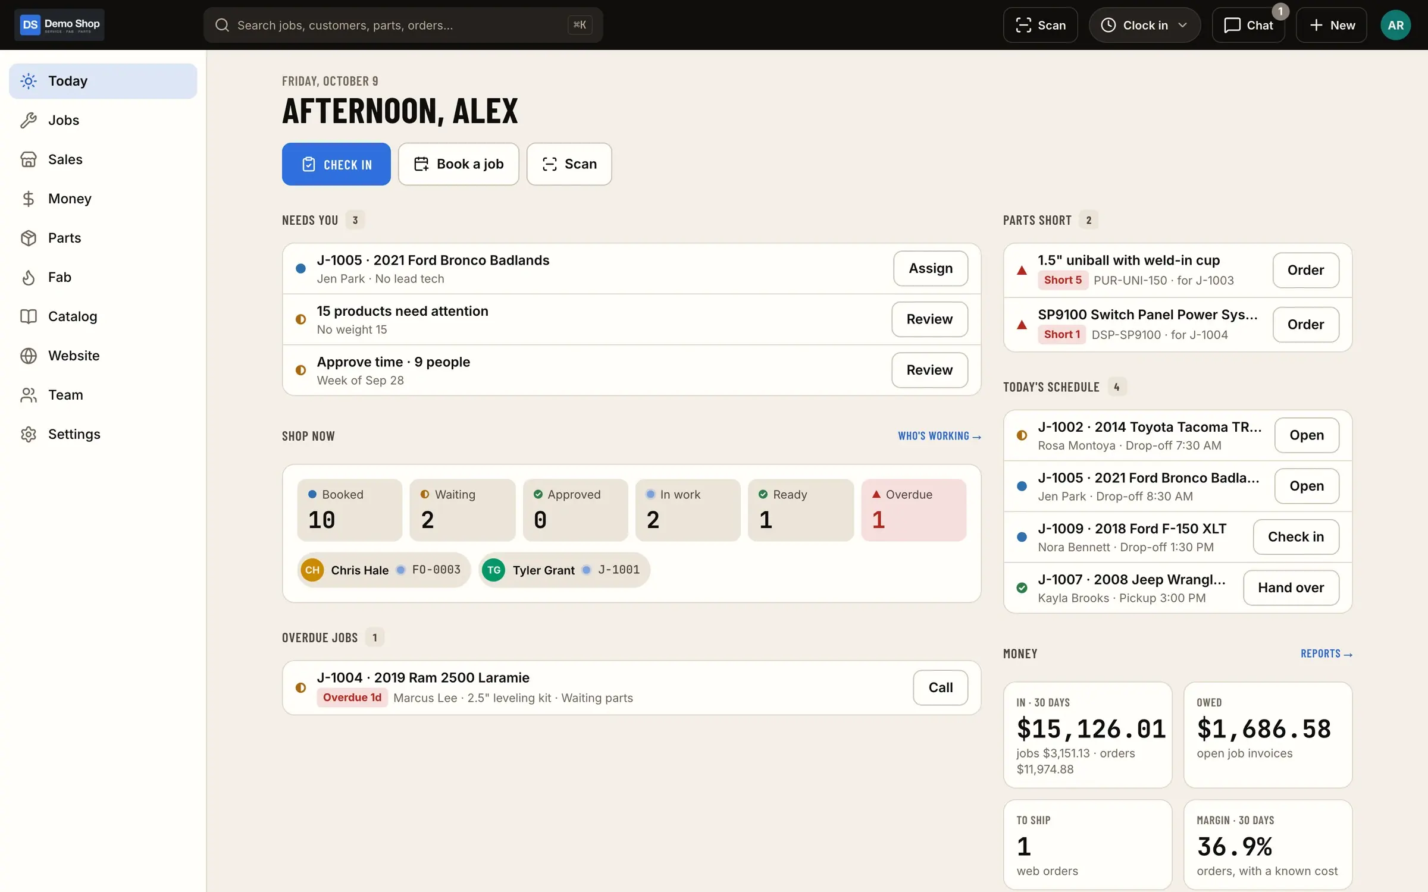Call about overdue job J-1004
This screenshot has width=1428, height=892.
pyautogui.click(x=940, y=687)
